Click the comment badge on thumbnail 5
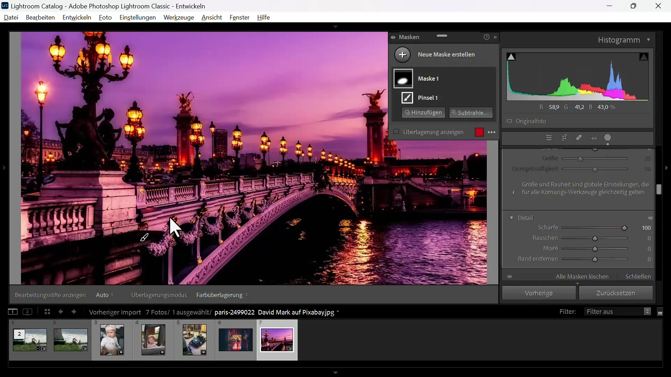Viewport: 671px width, 377px height. tap(204, 353)
